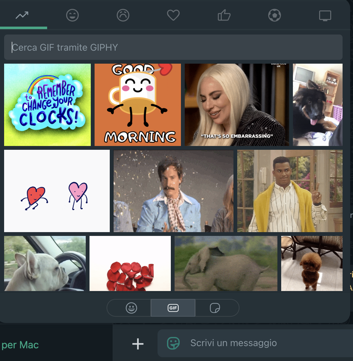Open the heart love GIF category
Image resolution: width=353 pixels, height=361 pixels.
click(173, 15)
